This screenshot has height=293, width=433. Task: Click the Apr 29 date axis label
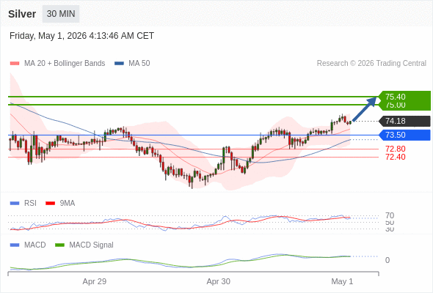tap(95, 281)
